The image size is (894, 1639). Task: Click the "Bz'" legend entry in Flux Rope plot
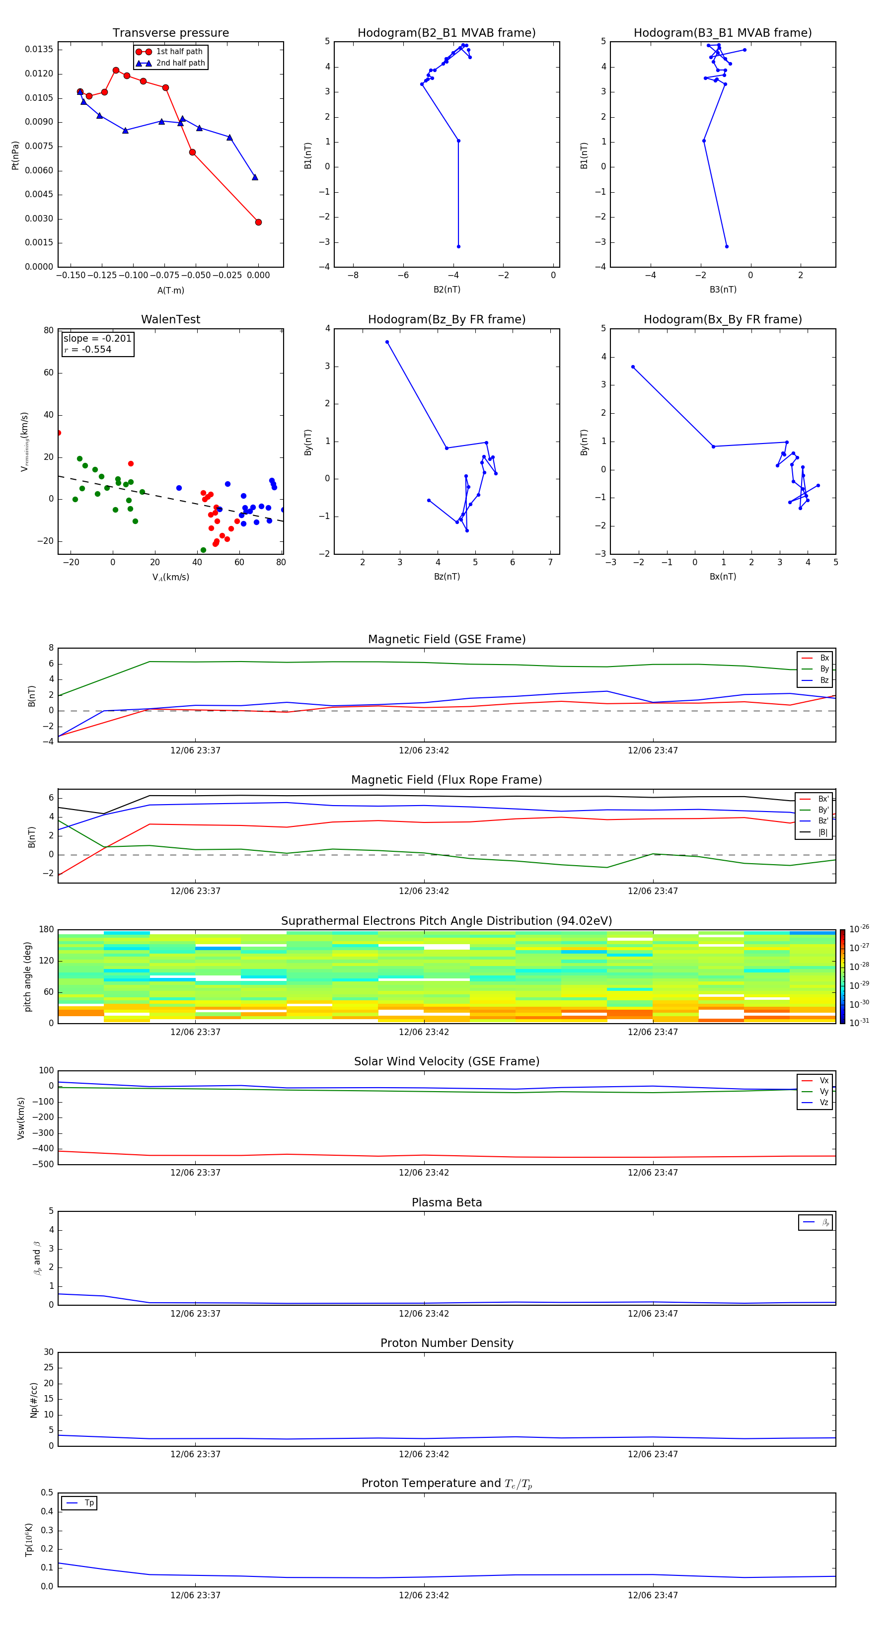815,821
